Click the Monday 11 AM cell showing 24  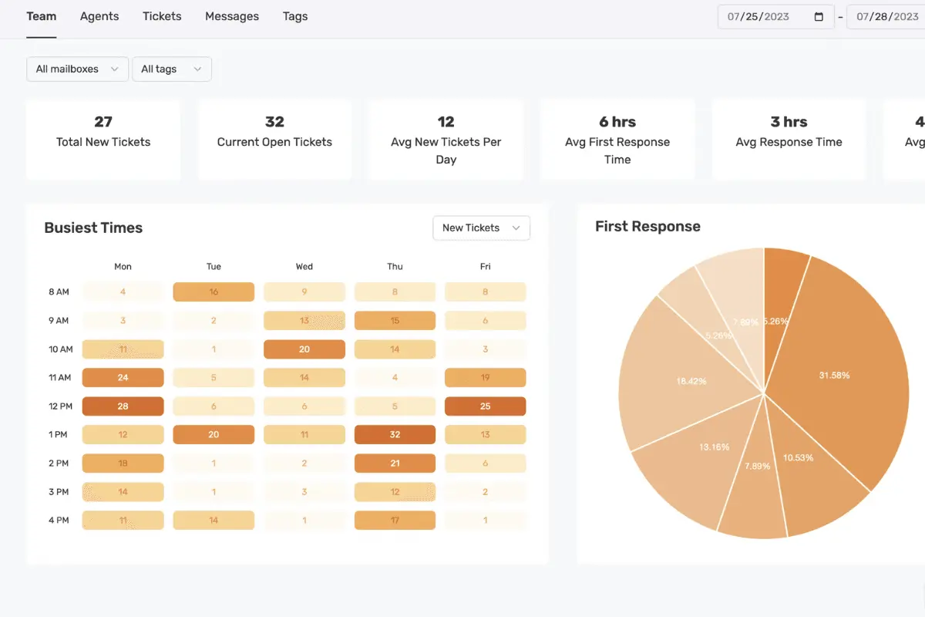[x=123, y=378]
